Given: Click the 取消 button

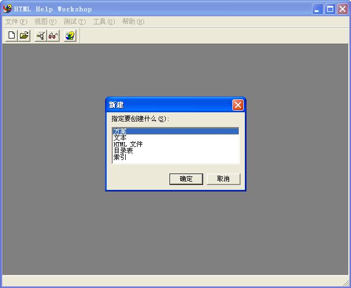Looking at the screenshot, I should click(x=223, y=179).
